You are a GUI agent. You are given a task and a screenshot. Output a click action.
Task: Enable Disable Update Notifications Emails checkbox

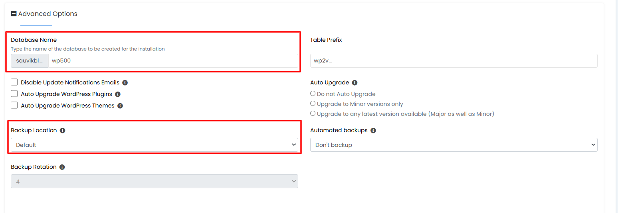click(x=14, y=82)
